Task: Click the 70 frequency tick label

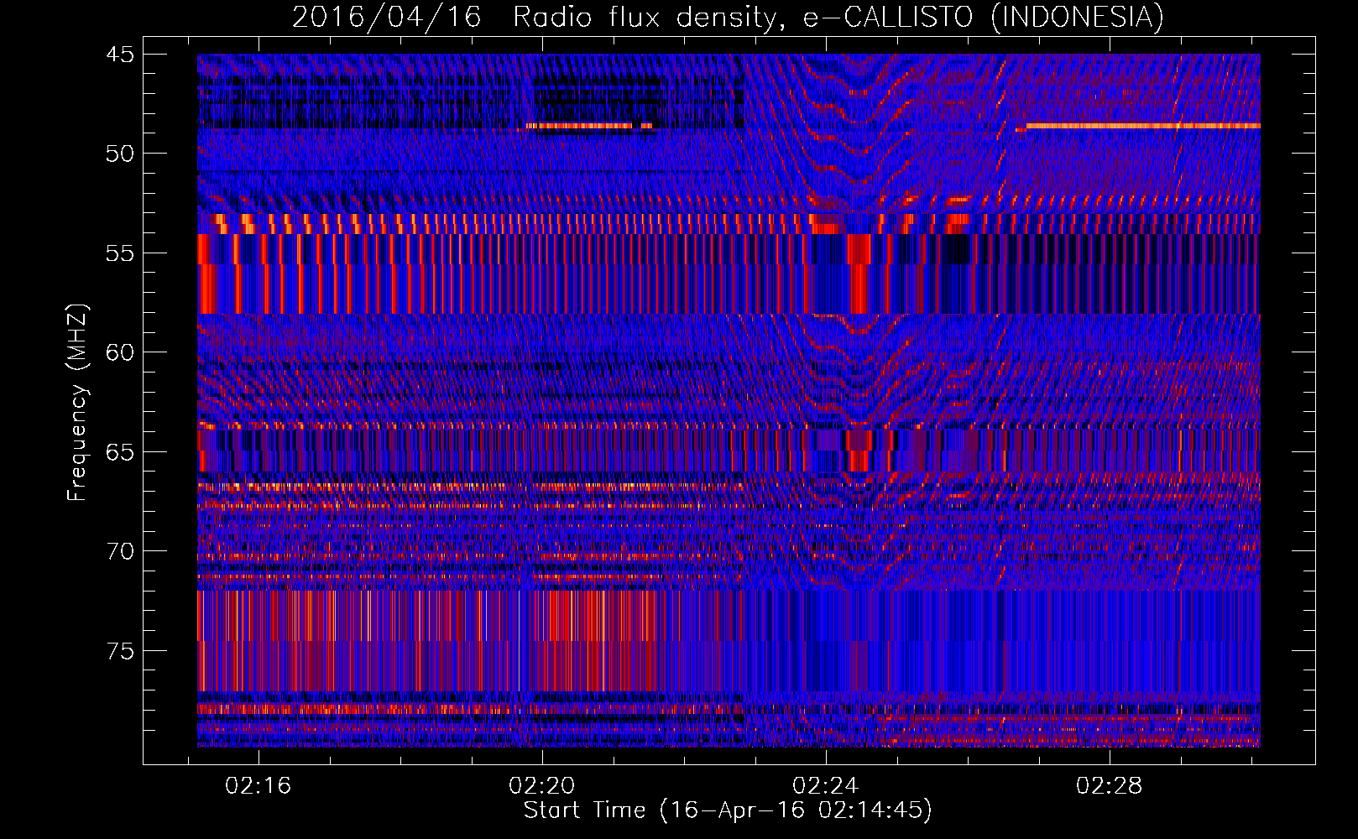Action: (120, 551)
